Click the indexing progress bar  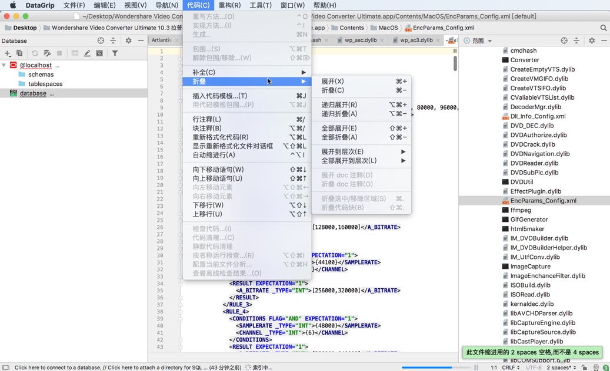coord(436,367)
